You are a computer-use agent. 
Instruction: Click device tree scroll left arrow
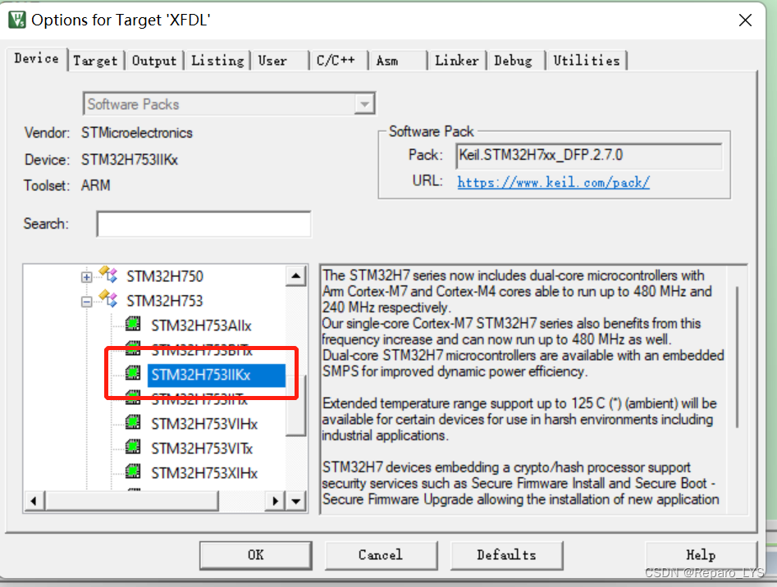coord(34,502)
